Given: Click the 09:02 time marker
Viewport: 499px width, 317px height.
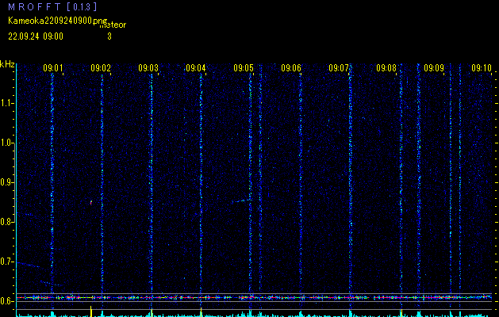Looking at the screenshot, I should tap(101, 68).
